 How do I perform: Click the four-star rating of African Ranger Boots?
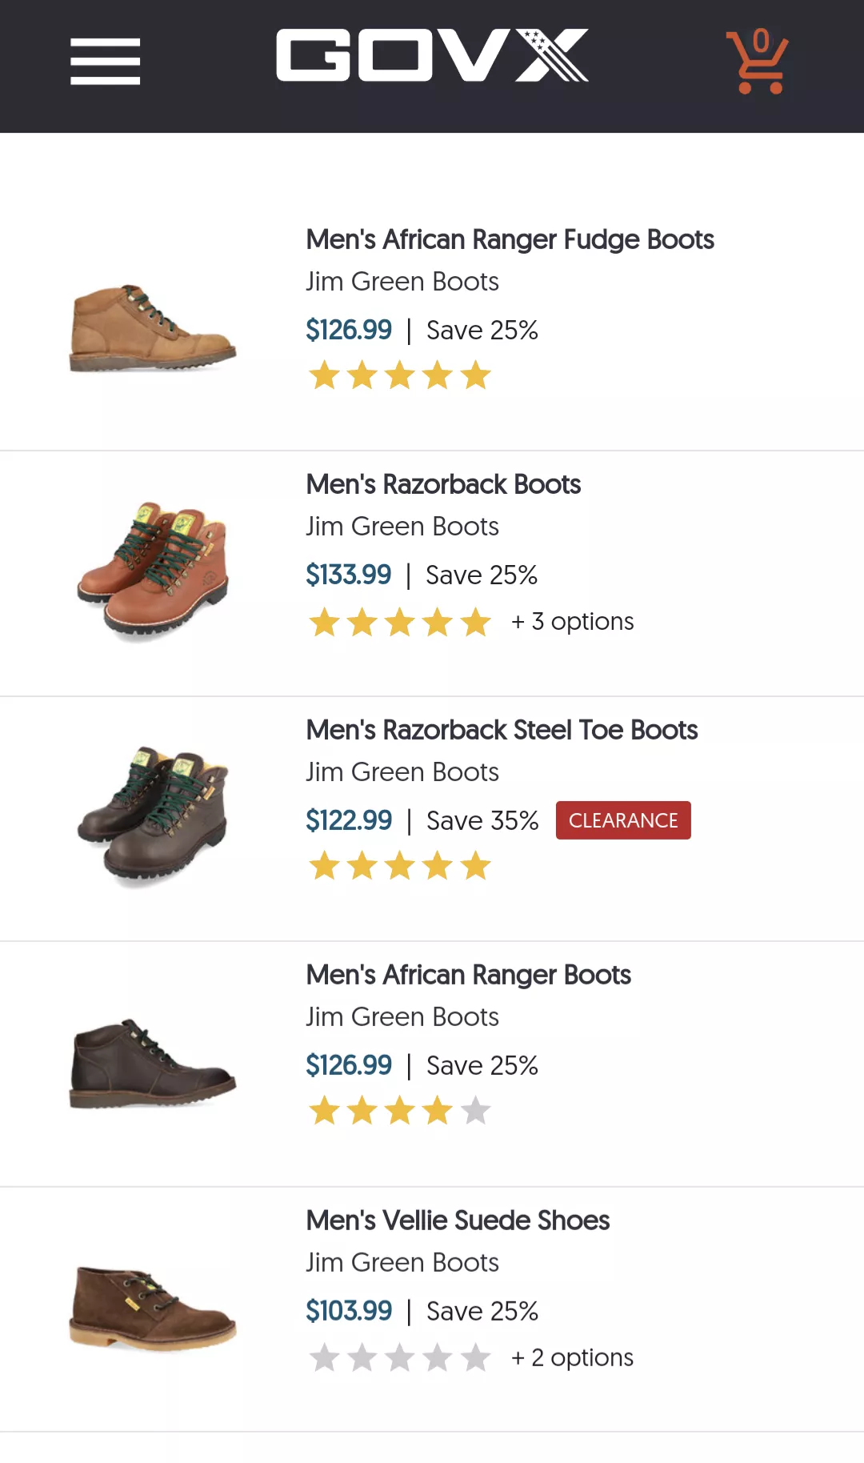point(399,1111)
